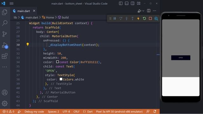Open the Widget Inspector from debug toolbar

(x=156, y=18)
